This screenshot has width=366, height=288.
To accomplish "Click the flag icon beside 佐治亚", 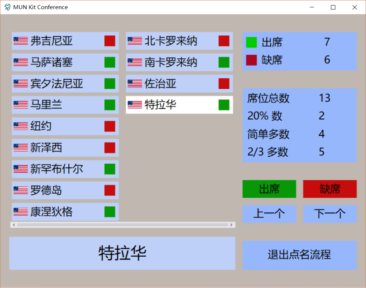I will tap(135, 83).
